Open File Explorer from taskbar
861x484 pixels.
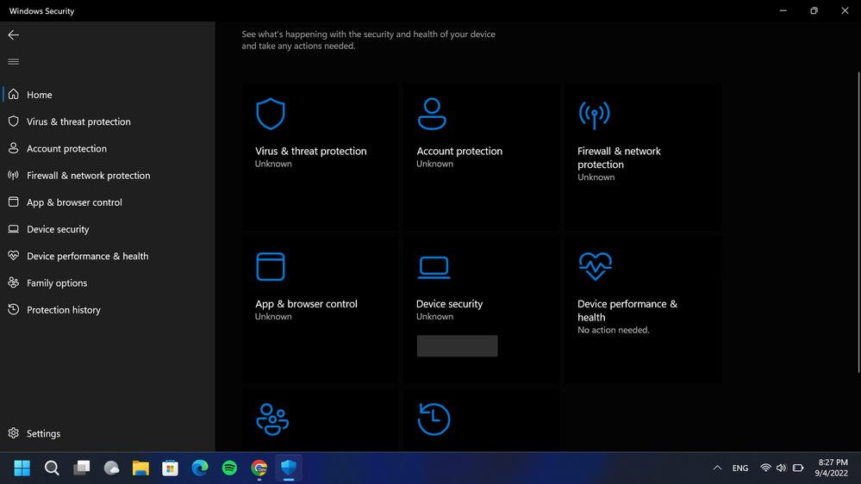point(140,468)
